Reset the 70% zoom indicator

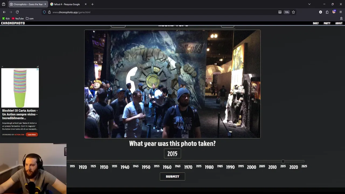(287, 12)
